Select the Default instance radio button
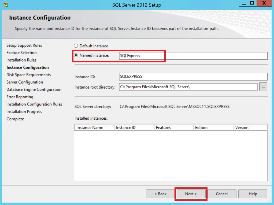Screen dimensions: 274x205 [x=76, y=46]
